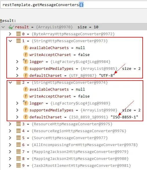Click field icon of writeAcceptCharset under element 2
147x170 pixels.
point(26,96)
